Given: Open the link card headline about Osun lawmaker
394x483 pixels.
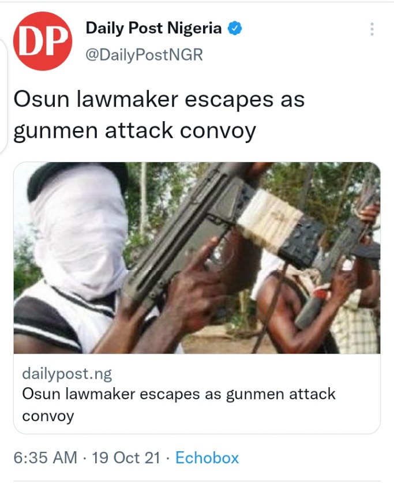Looking at the screenshot, I should point(178,405).
